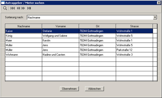Click Ort cell in Kaiser row
Viewport: 162px width, 98px height.
click(x=97, y=31)
